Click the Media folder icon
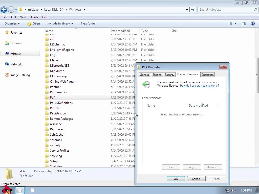This screenshot has height=194, width=259. pyautogui.click(x=47, y=60)
